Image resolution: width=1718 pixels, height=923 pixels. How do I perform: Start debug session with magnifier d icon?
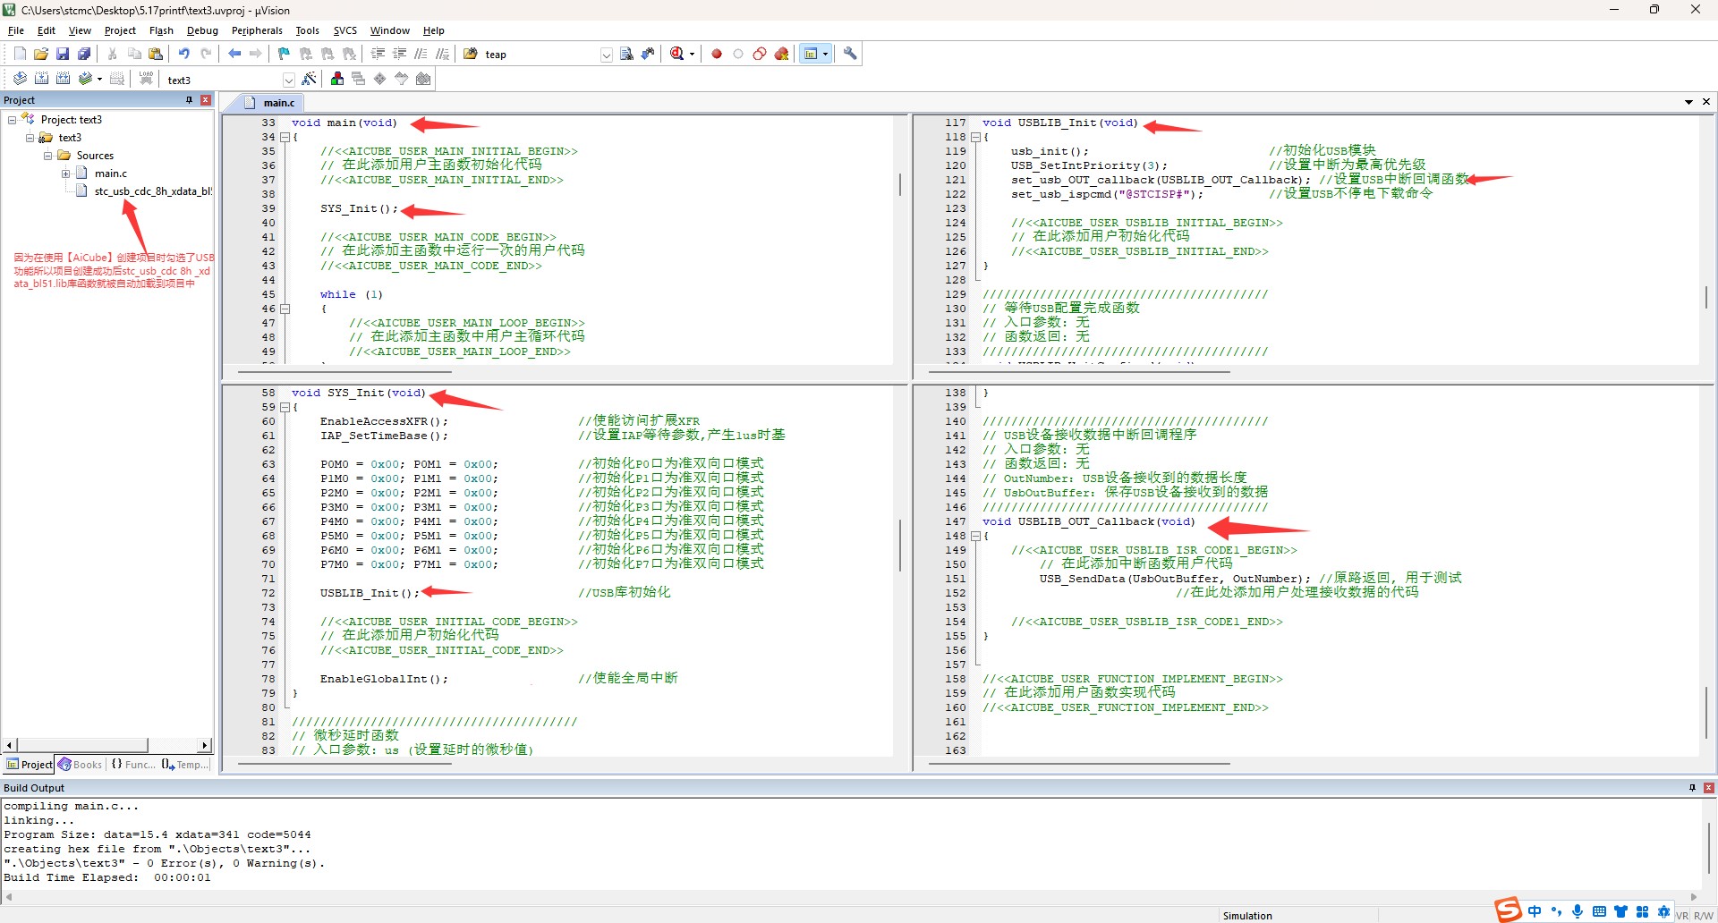pos(677,54)
